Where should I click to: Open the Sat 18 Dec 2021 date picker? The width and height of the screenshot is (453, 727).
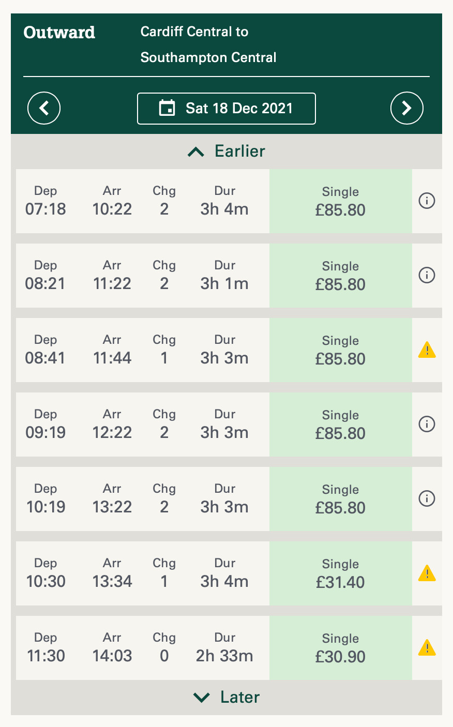tap(226, 109)
